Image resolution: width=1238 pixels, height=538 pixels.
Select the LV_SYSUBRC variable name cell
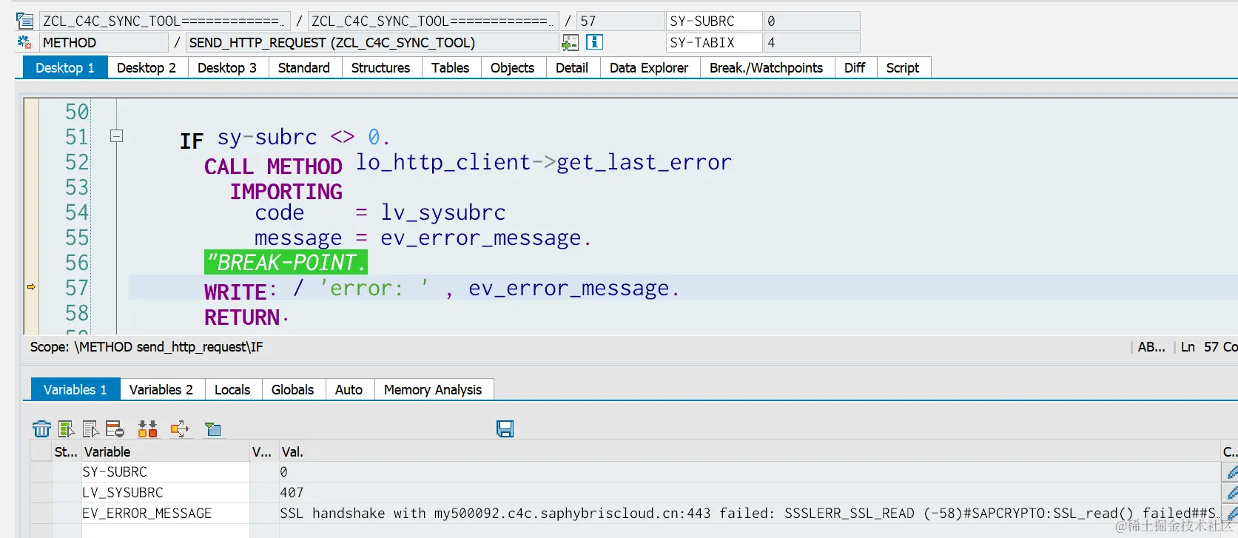click(x=165, y=493)
